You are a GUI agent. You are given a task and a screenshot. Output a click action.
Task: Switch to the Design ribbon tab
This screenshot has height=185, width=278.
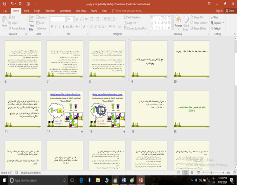37,10
